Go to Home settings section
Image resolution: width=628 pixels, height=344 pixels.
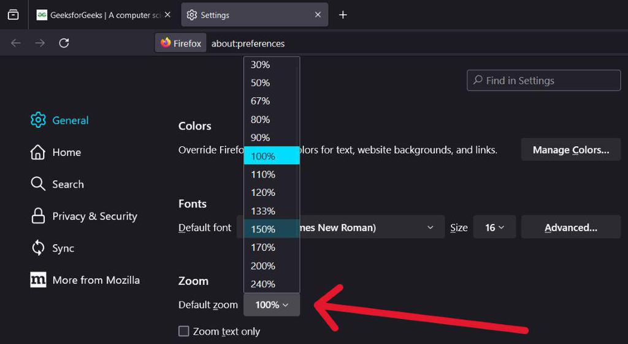(x=66, y=152)
